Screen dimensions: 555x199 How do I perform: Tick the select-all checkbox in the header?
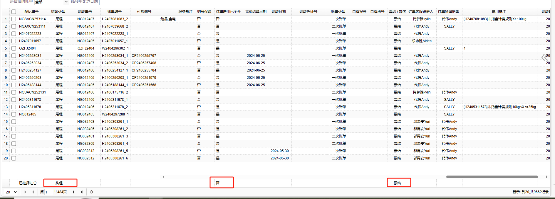[14, 12]
